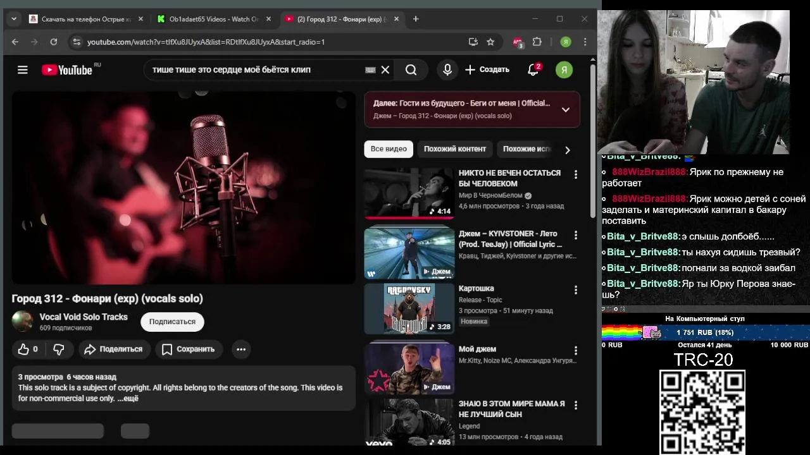Viewport: 810px width, 455px height.
Task: Switch to Скачать на телефон tab
Action: pyautogui.click(x=87, y=19)
